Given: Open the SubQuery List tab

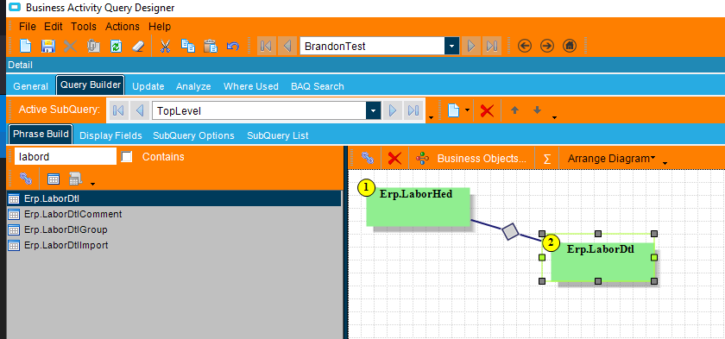Looking at the screenshot, I should (277, 135).
